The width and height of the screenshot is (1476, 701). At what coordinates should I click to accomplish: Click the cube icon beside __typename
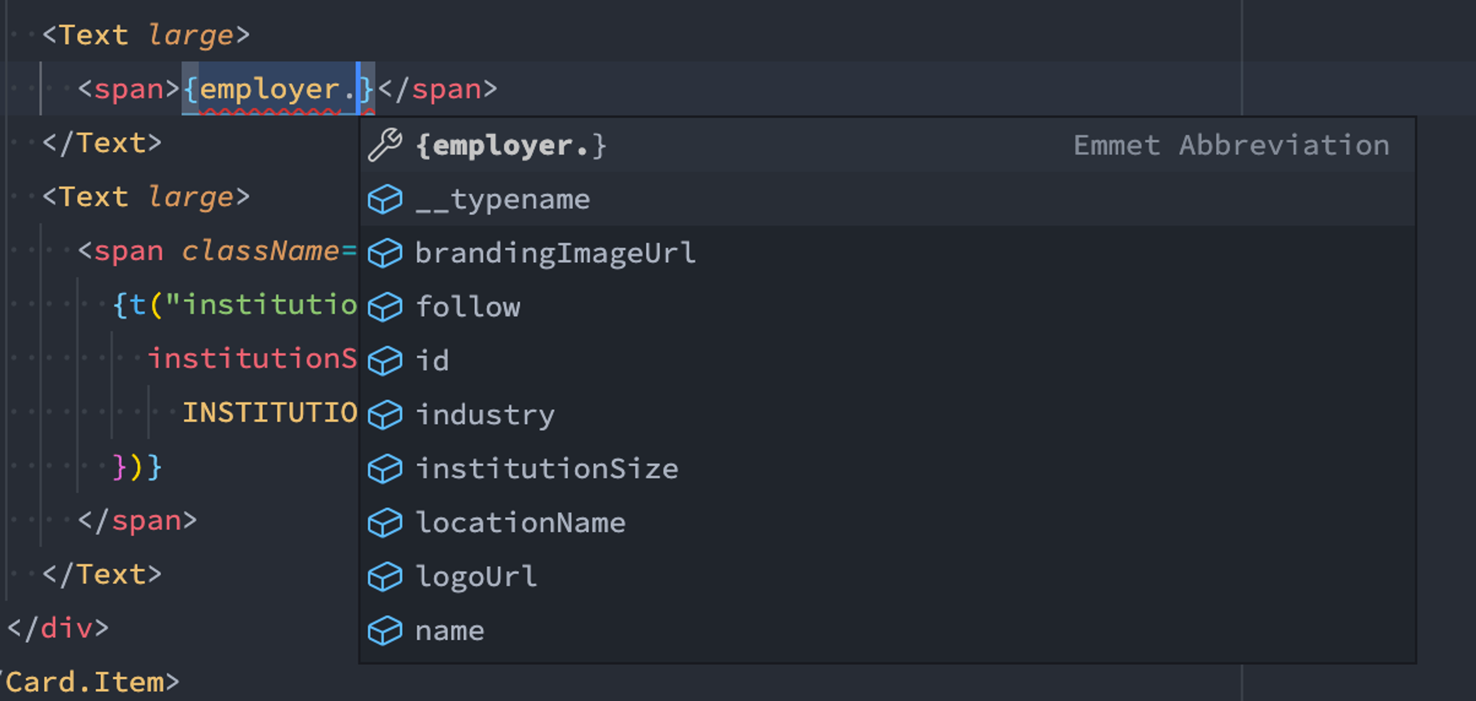[x=384, y=199]
